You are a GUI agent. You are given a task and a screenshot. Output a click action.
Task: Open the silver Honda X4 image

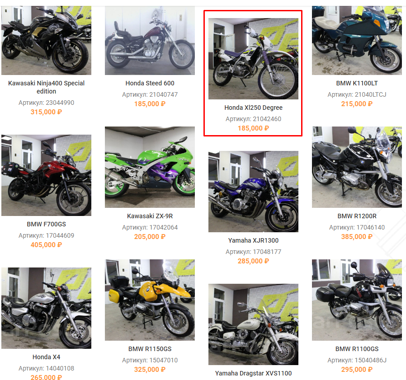pos(47,308)
